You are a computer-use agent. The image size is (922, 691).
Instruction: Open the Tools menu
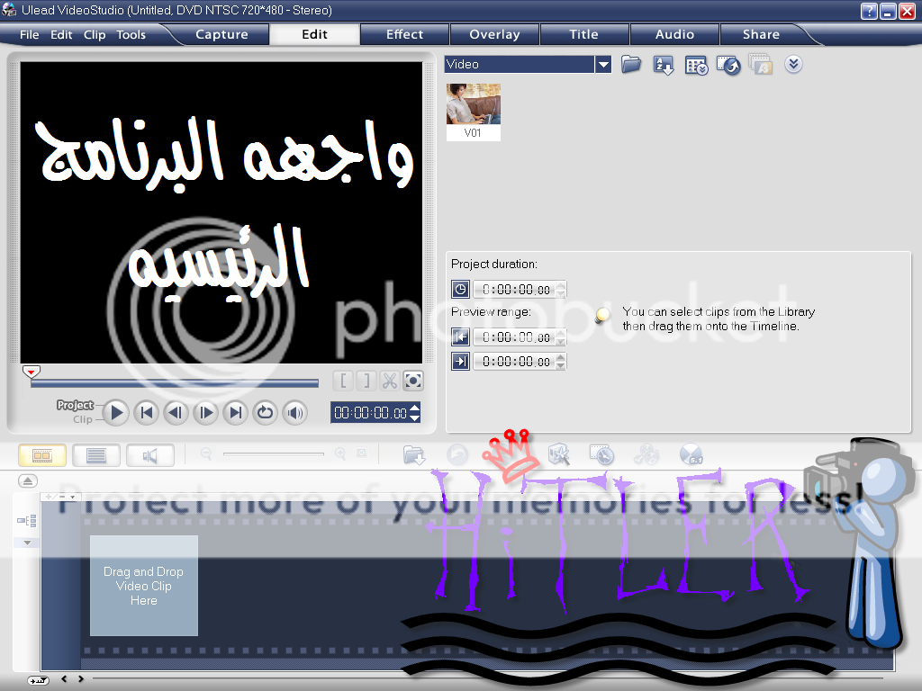click(131, 35)
